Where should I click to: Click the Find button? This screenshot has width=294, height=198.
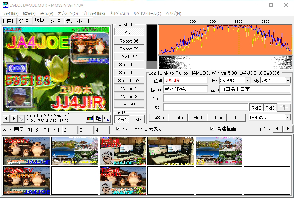click(x=198, y=118)
